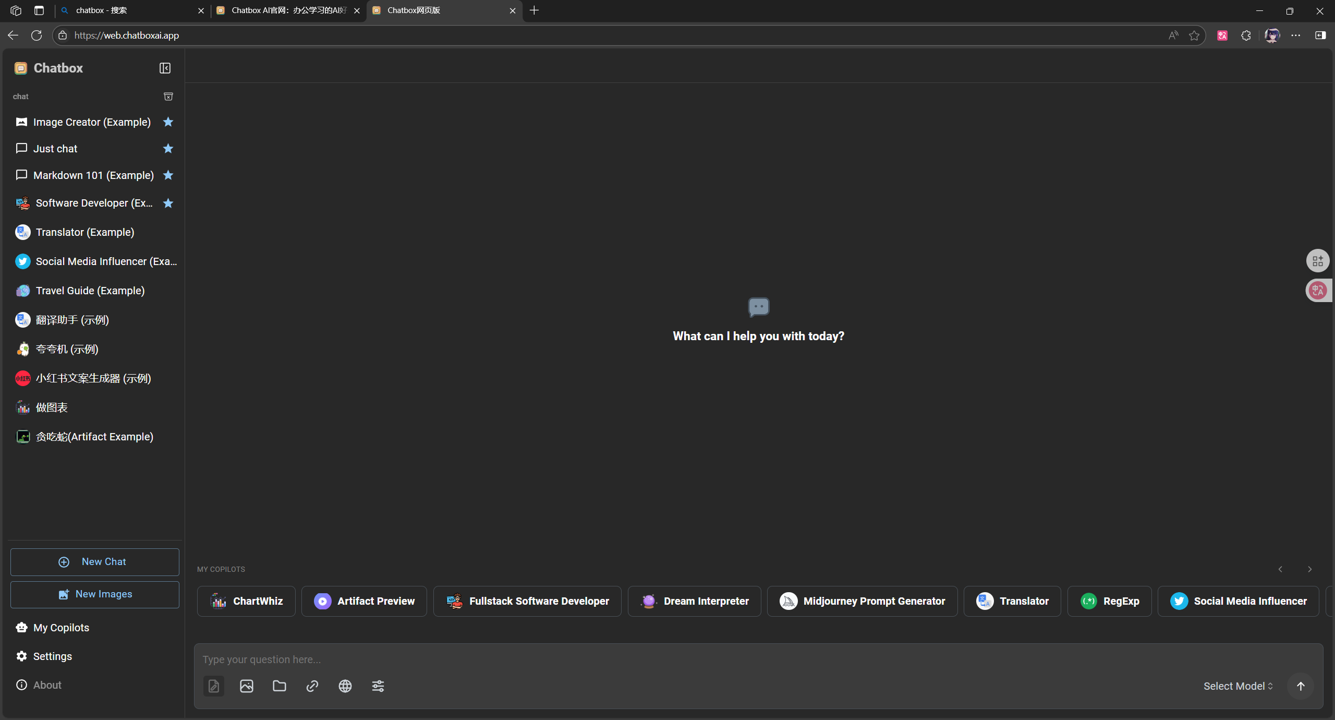Open conversation settings sliders icon
This screenshot has width=1335, height=720.
pyautogui.click(x=378, y=686)
